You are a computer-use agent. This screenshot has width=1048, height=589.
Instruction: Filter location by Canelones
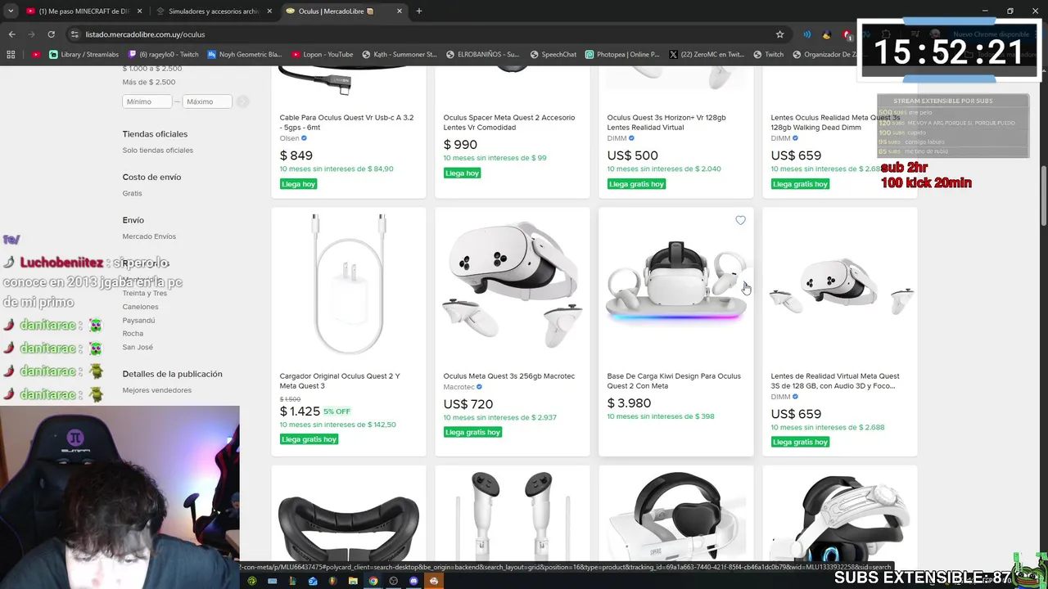(140, 307)
